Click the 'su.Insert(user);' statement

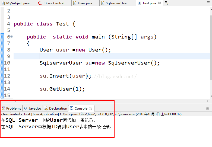click(65, 76)
